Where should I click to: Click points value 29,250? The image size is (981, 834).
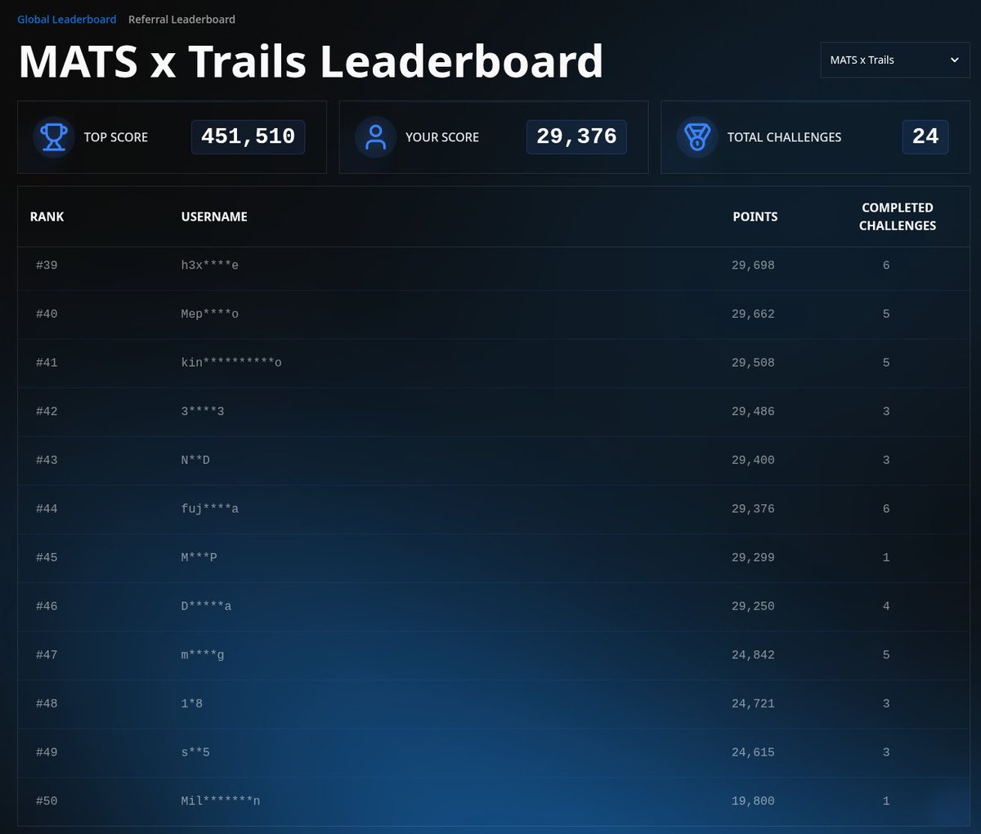click(x=753, y=606)
